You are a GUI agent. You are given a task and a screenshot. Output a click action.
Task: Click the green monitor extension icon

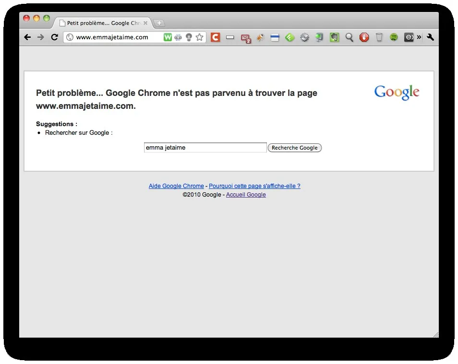coord(319,37)
